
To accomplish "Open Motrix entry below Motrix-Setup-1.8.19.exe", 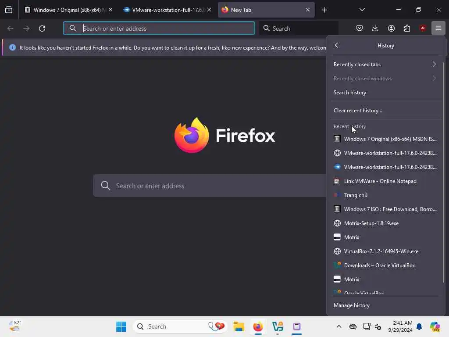I will pos(385,237).
